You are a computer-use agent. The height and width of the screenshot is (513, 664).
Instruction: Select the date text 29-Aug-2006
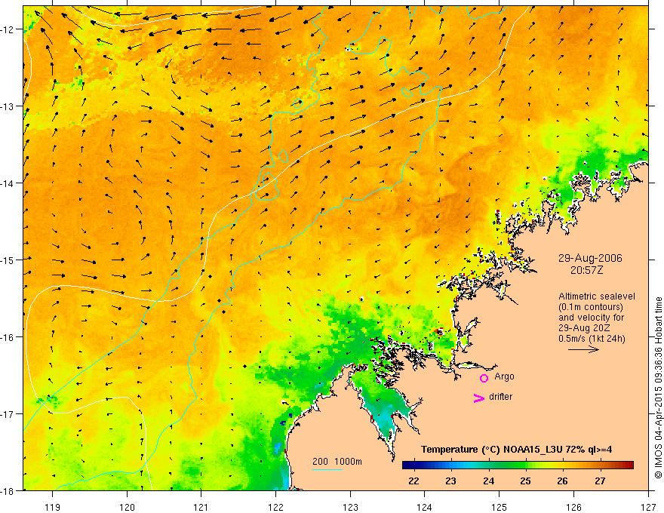590,258
